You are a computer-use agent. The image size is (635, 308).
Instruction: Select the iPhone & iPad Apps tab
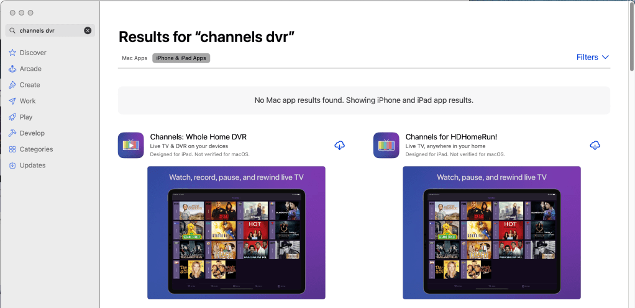[181, 58]
